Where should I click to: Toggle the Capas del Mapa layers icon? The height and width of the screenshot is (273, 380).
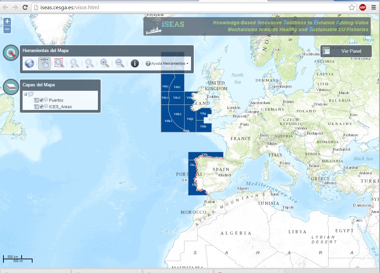point(11,87)
